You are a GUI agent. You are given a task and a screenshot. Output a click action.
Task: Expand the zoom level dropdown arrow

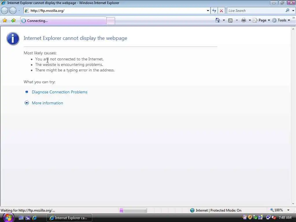[x=288, y=210]
